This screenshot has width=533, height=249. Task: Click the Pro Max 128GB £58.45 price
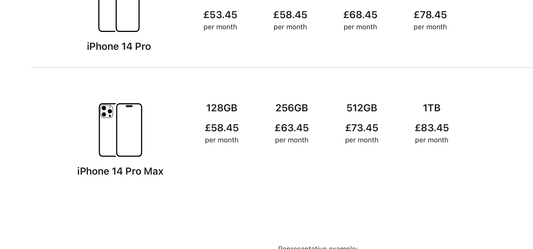coord(222,128)
